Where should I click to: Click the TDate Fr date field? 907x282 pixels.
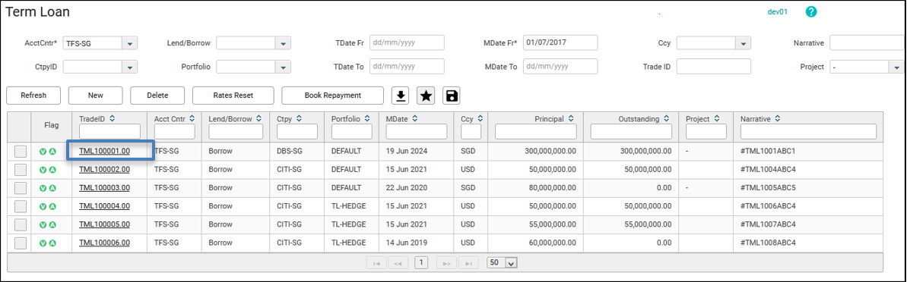[x=407, y=42]
